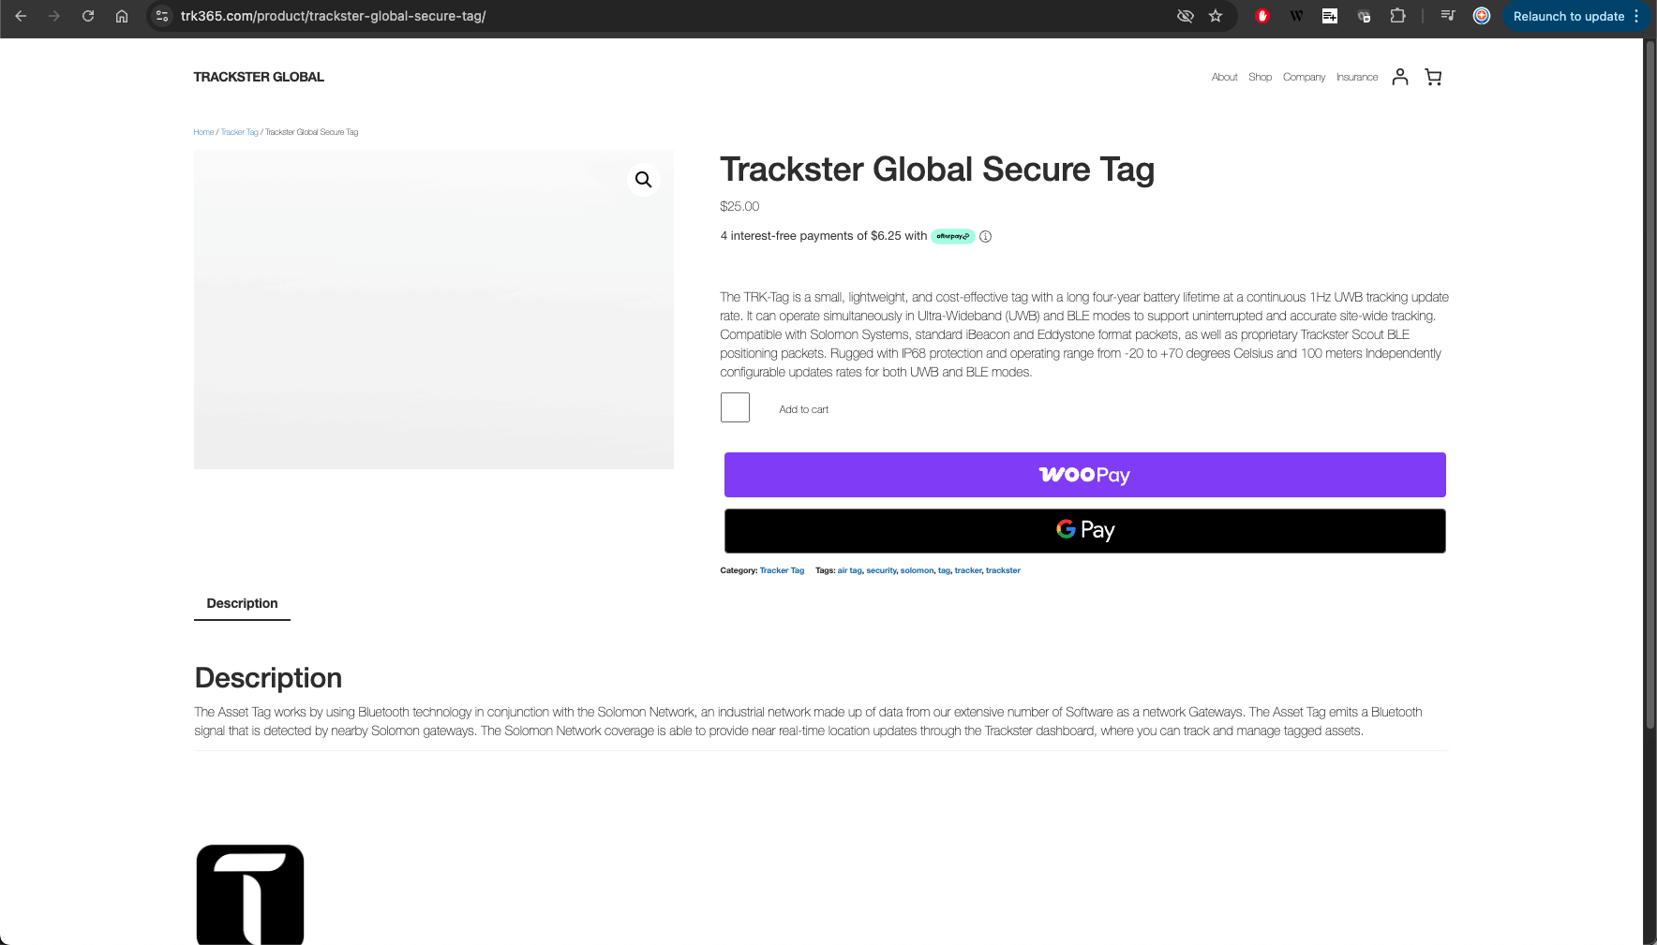Screen dimensions: 1657x945
Task: Follow the Tracker Tag breadcrumb link
Action: tap(239, 132)
